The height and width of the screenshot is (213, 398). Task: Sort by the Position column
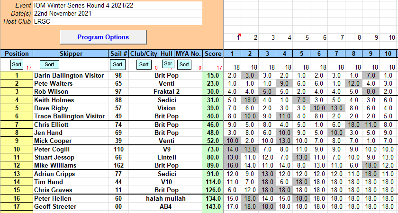[x=17, y=64]
